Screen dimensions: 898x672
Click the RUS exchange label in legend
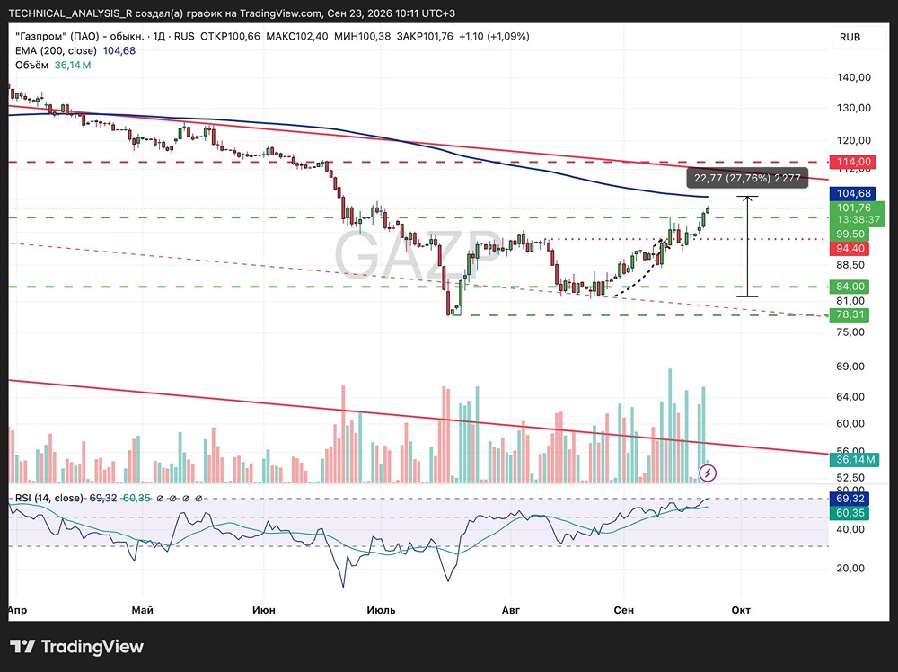[x=184, y=36]
